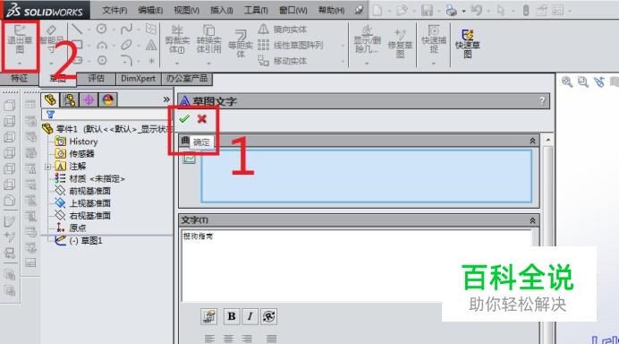619x344 pixels.
Task: Click the 剪裁实体 trim entities tool
Action: point(177,39)
